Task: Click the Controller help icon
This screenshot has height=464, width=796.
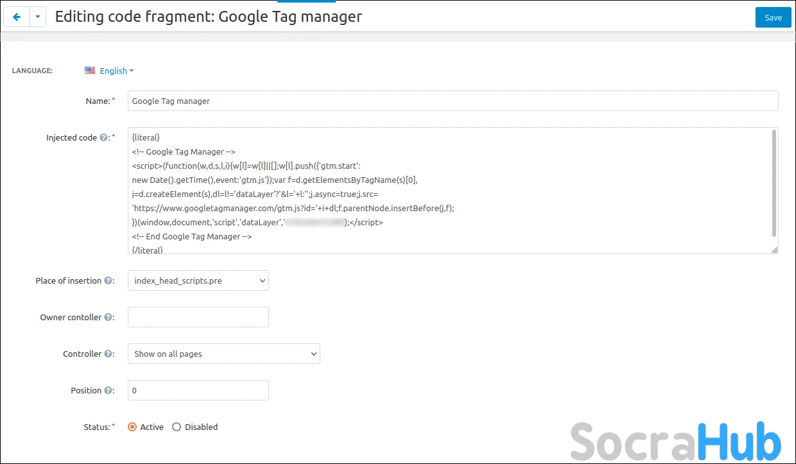Action: 108,354
